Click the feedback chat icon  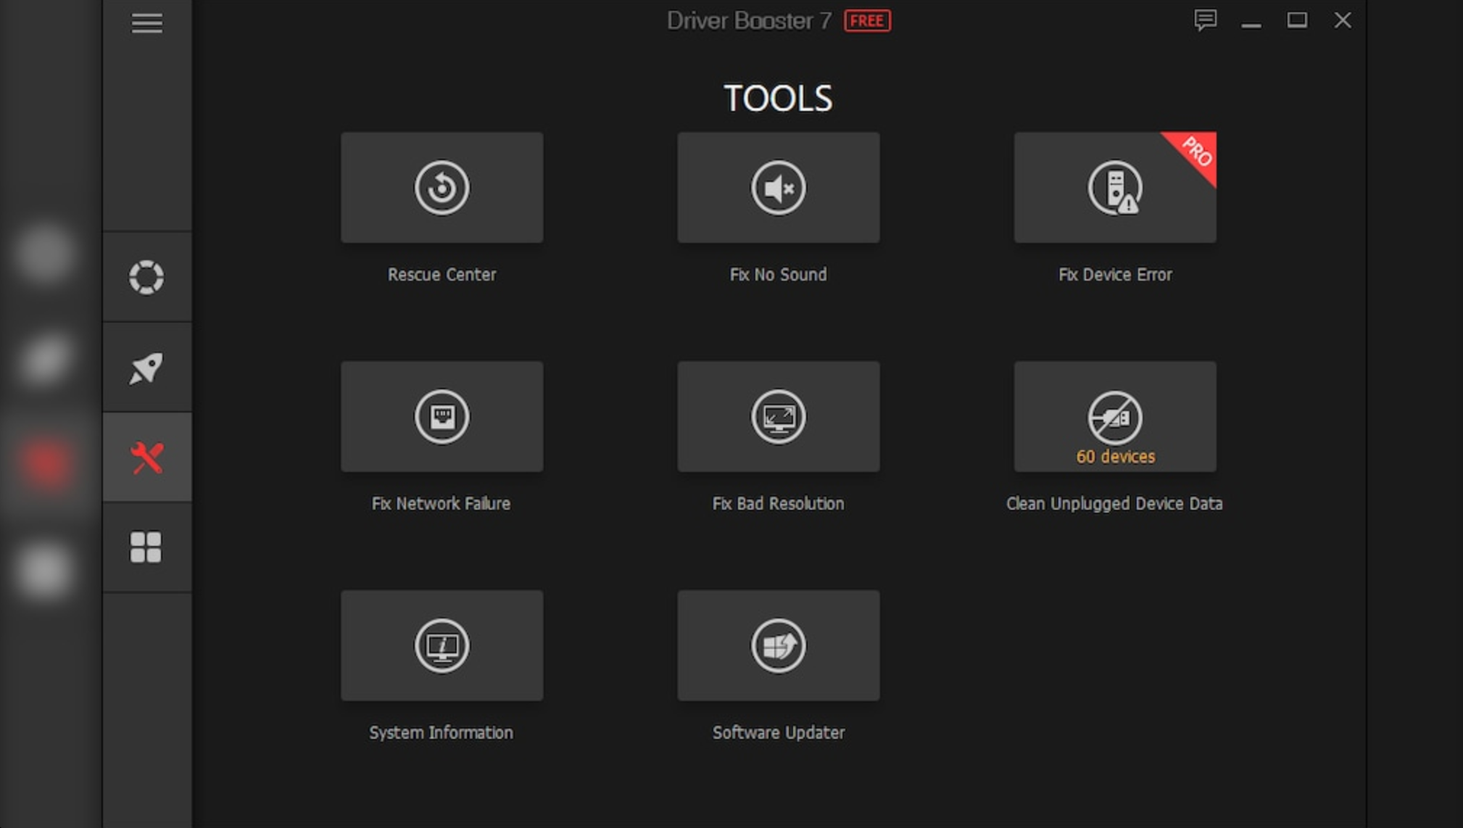click(x=1205, y=20)
